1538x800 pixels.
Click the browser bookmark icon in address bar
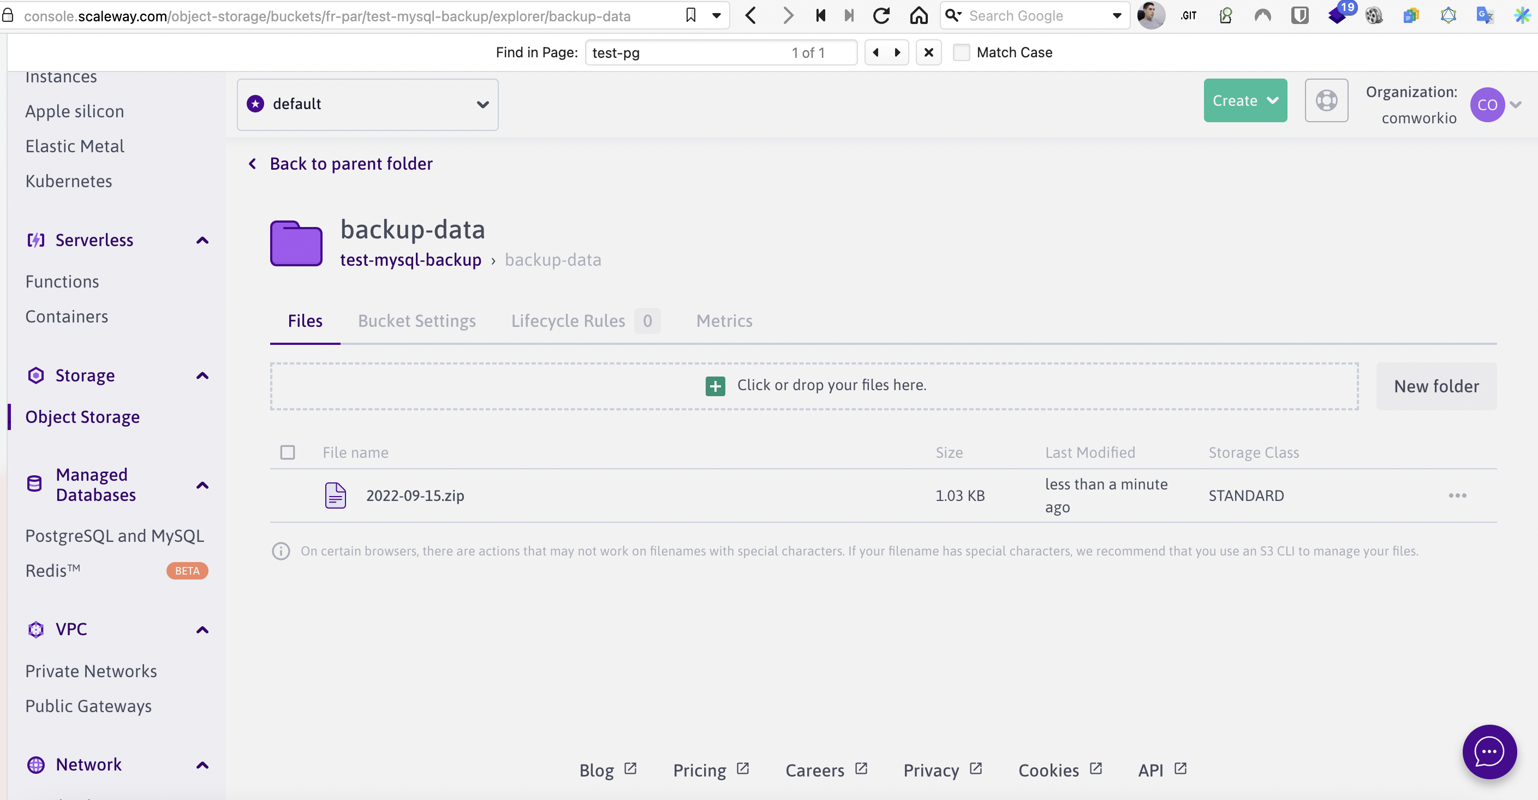(x=691, y=15)
